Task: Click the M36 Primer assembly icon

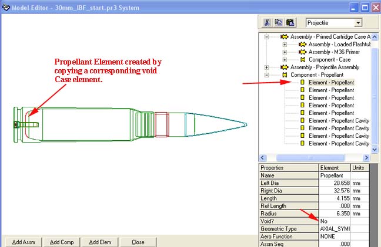Action: pyautogui.click(x=302, y=52)
